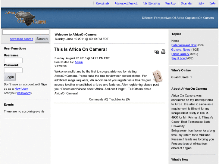Sign up via the New User link
This screenshot has height=164, width=219.
tap(21, 89)
